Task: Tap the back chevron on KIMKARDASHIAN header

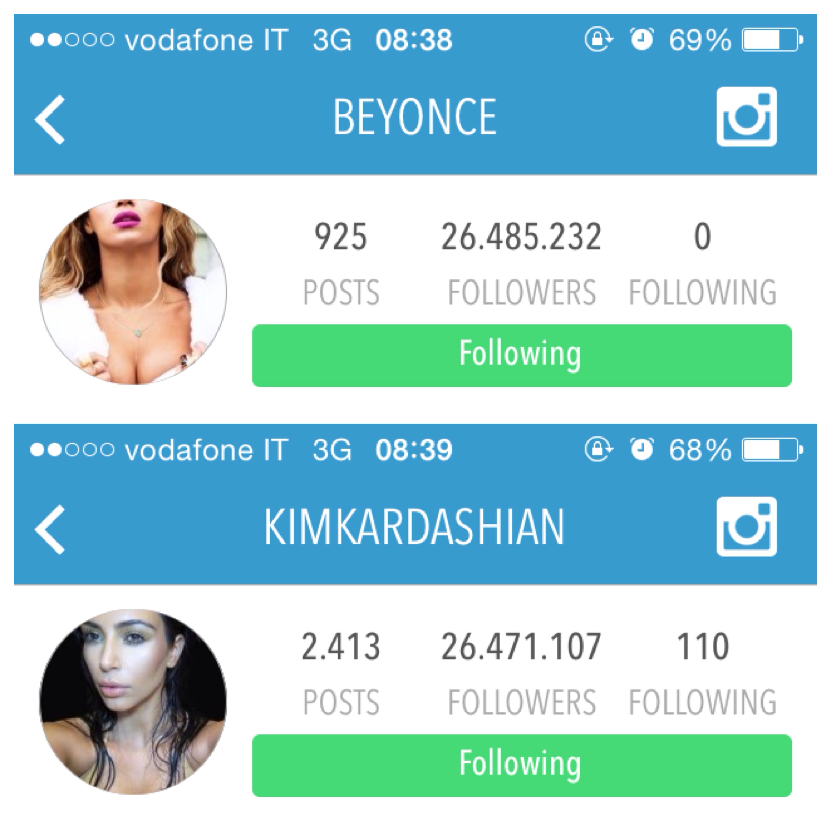Action: (x=50, y=529)
